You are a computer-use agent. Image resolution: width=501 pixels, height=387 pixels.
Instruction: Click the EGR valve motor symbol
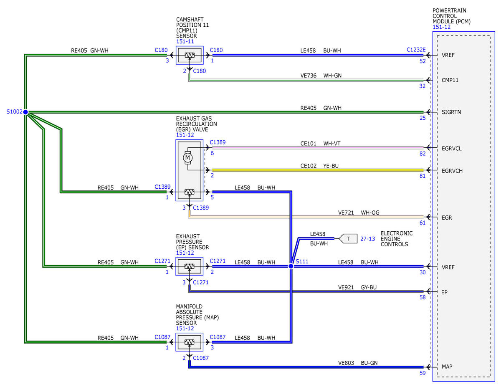pos(187,158)
